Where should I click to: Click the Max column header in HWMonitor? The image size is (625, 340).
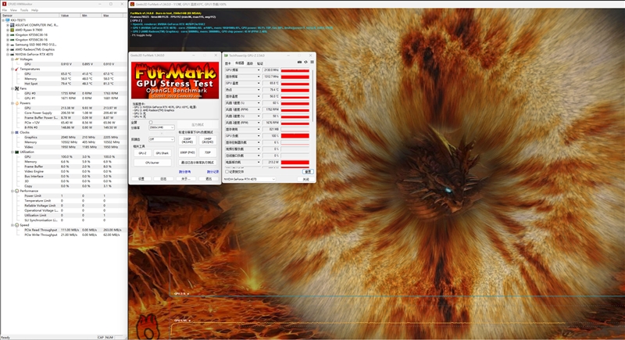[x=112, y=16]
